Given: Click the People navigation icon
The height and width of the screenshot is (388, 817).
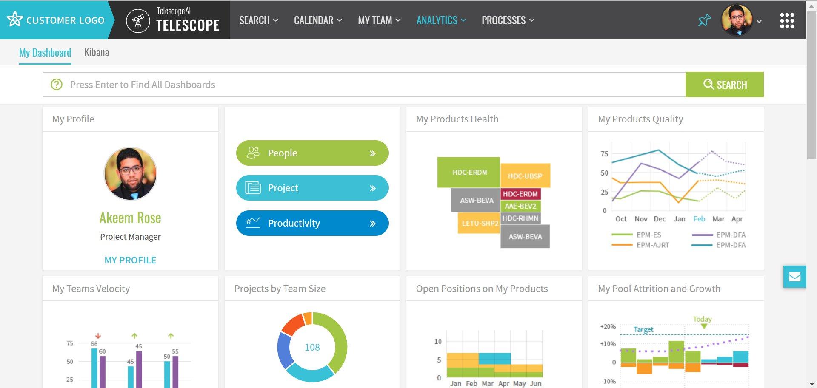Looking at the screenshot, I should [253, 153].
